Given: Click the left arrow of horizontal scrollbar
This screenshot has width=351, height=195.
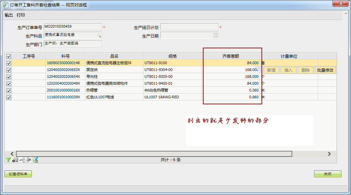Looking at the screenshot, I should 12,154.
